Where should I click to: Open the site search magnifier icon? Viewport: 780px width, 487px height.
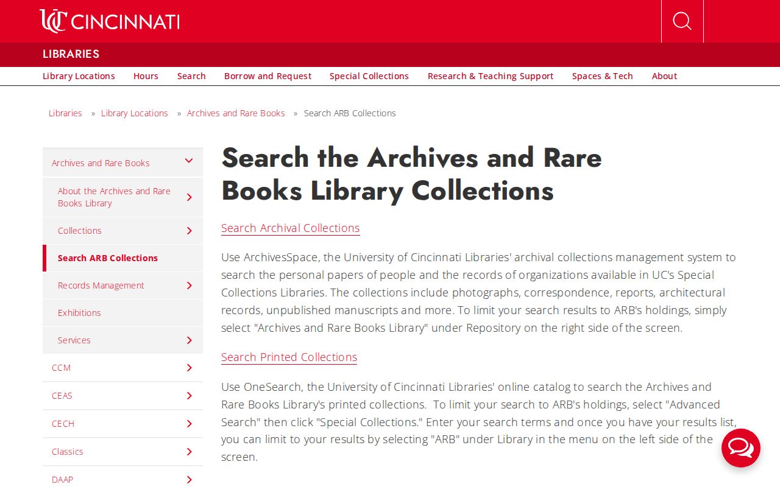pos(682,21)
